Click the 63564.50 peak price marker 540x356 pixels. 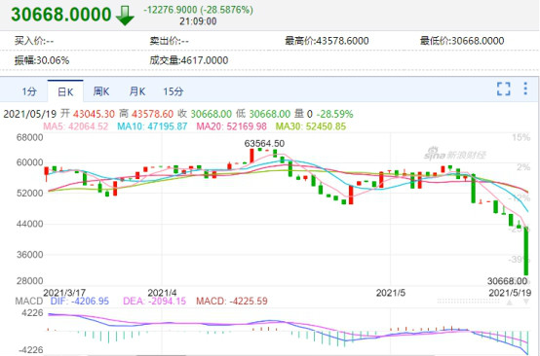[264, 143]
